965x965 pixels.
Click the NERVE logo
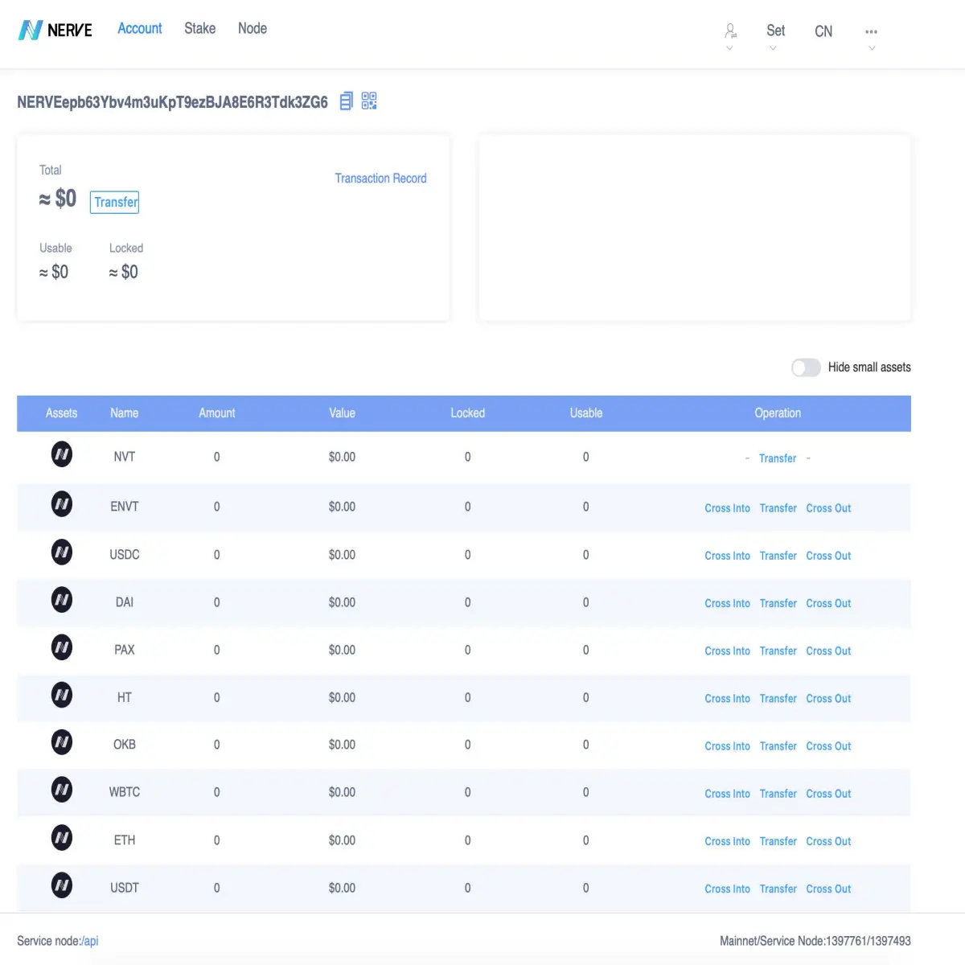[x=55, y=31]
